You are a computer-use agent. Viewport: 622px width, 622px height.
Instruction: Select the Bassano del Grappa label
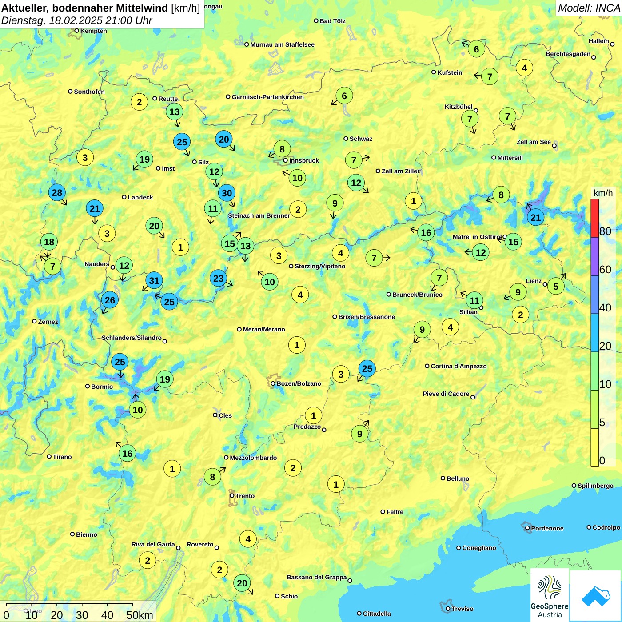(x=317, y=577)
